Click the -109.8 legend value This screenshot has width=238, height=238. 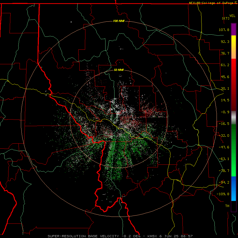click(x=223, y=194)
